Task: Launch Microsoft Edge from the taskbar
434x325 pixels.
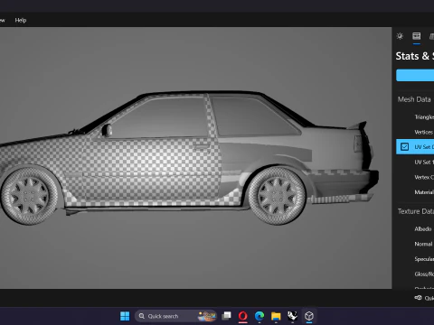Action: tap(259, 316)
